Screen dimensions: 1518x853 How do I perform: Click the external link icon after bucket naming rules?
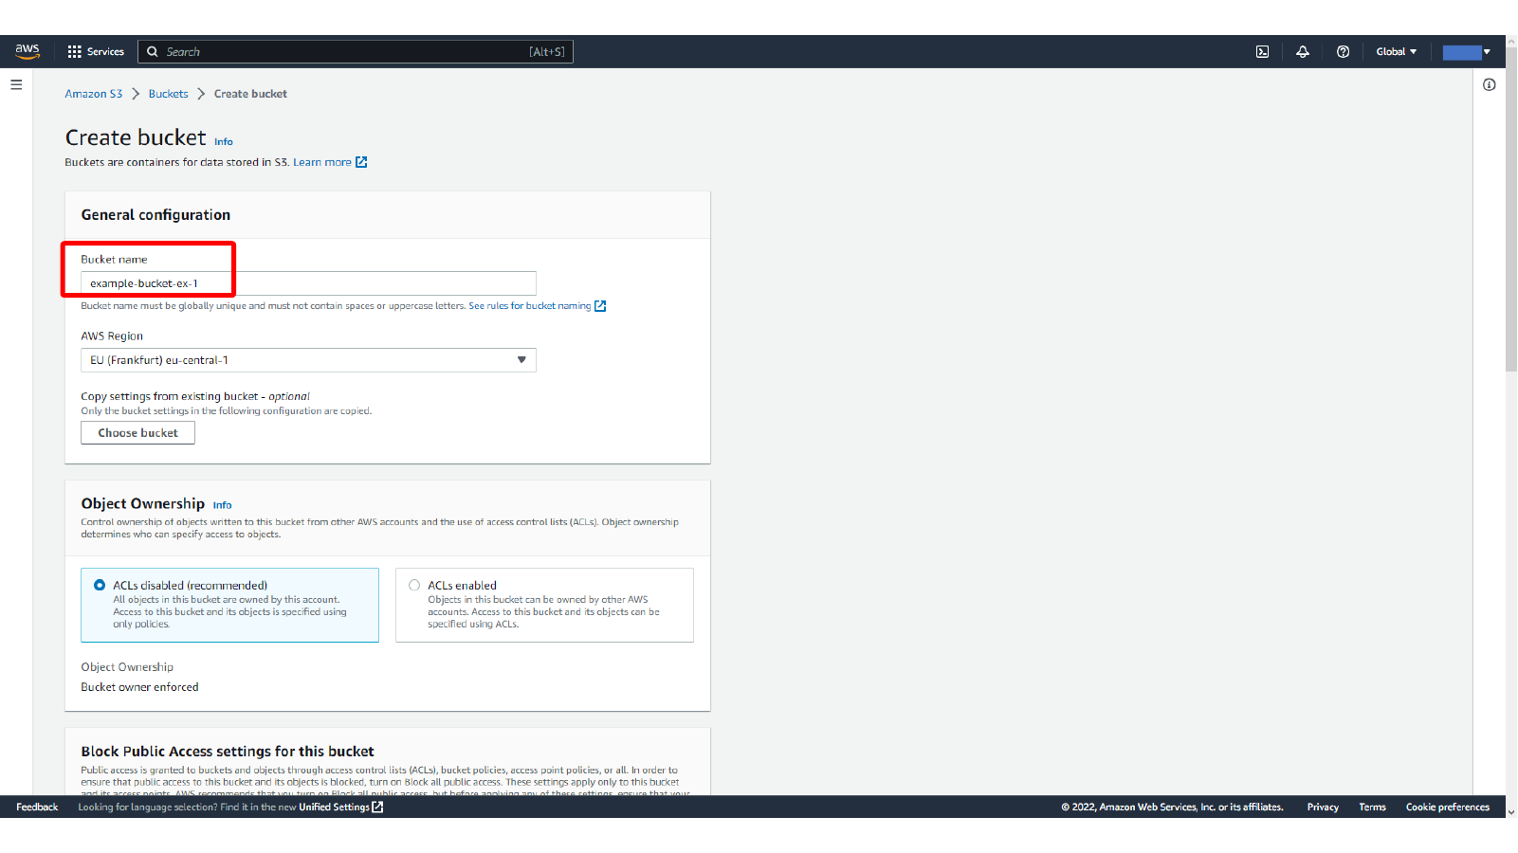click(x=600, y=306)
